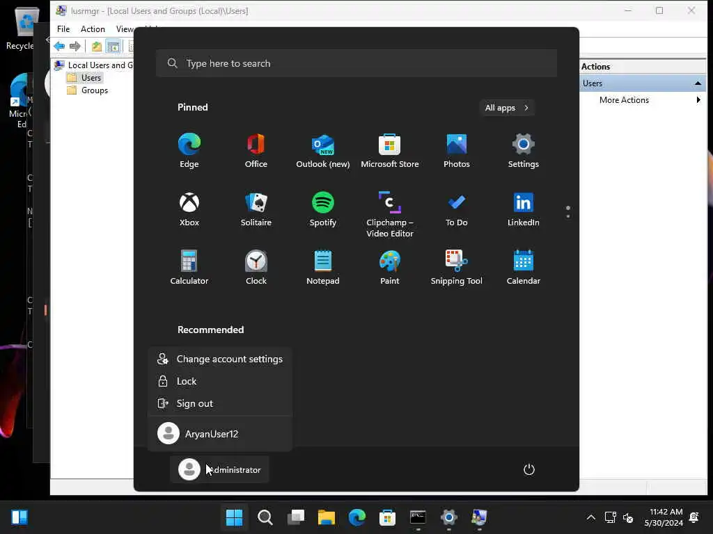Open Settings from the pinned apps
This screenshot has width=713, height=534.
[524, 151]
